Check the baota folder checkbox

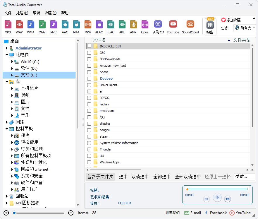pos(89,72)
